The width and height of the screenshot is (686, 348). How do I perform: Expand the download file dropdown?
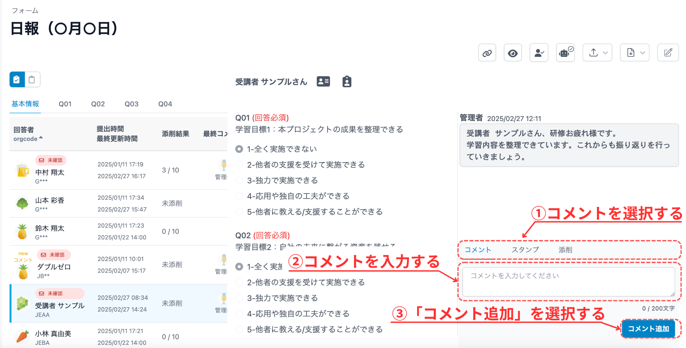635,52
